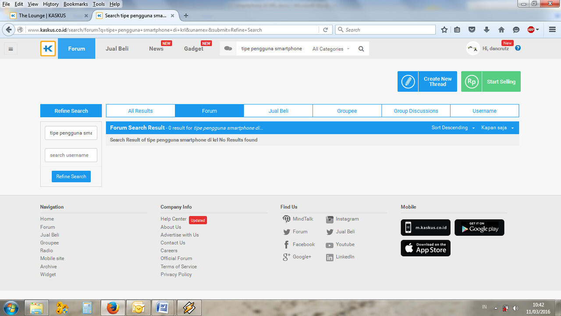The height and width of the screenshot is (316, 561).
Task: Open MindTalk social link icon
Action: 287,219
